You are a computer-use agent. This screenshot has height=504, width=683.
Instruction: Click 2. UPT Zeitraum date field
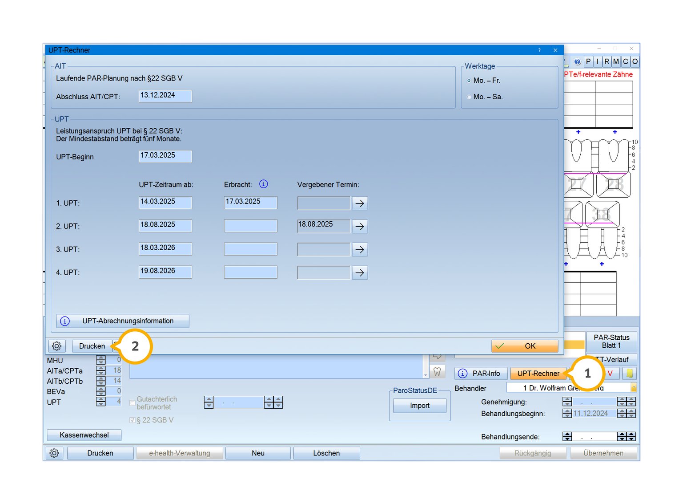pyautogui.click(x=165, y=226)
